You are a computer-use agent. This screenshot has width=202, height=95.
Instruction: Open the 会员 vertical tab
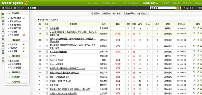pyautogui.click(x=3, y=45)
